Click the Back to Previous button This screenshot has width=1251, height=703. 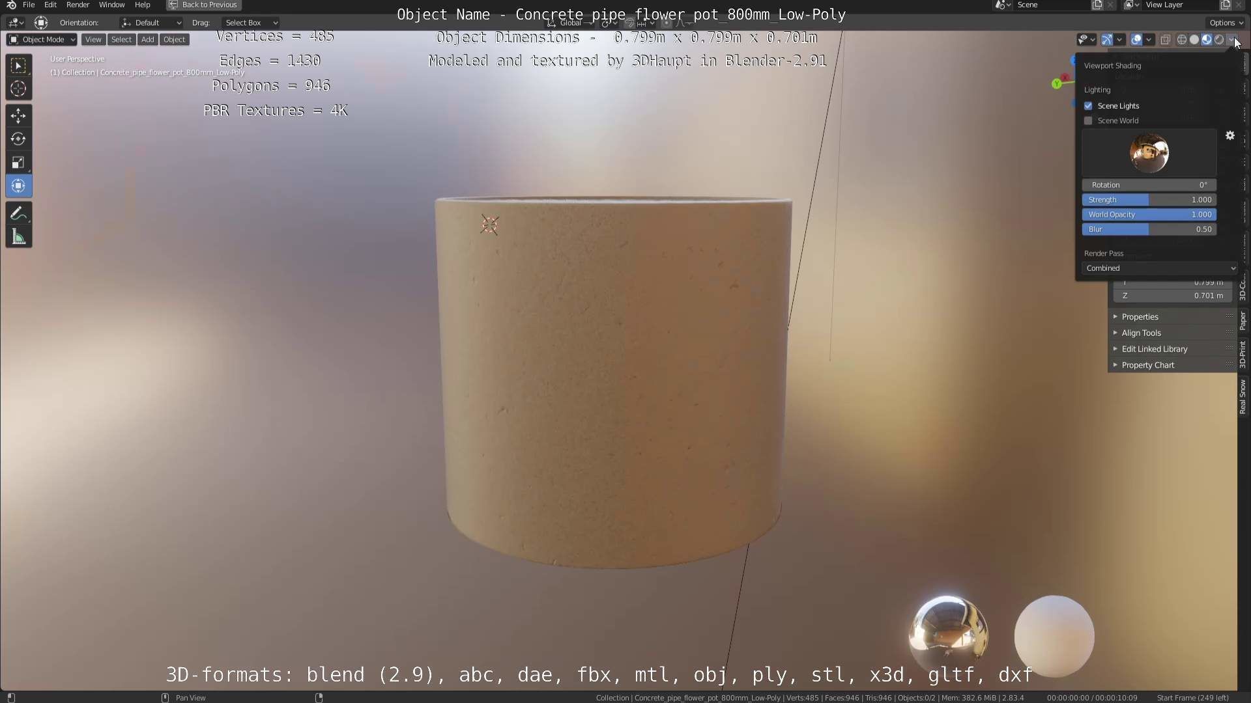pyautogui.click(x=203, y=5)
